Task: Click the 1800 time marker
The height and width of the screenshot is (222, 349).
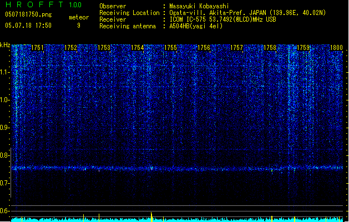Action: click(x=336, y=48)
